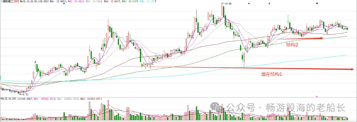Open the VOL(5,10,20) indicator parameters
357x122 pixels.
coord(8,99)
